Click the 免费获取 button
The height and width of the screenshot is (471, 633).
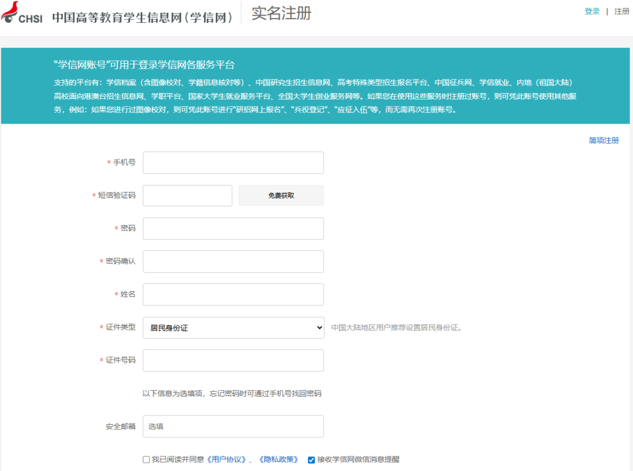coord(281,195)
